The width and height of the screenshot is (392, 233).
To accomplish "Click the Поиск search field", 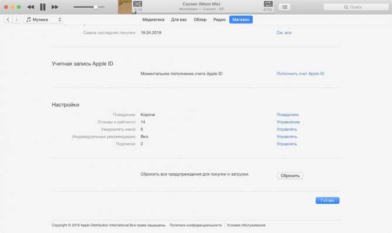I will (x=356, y=7).
